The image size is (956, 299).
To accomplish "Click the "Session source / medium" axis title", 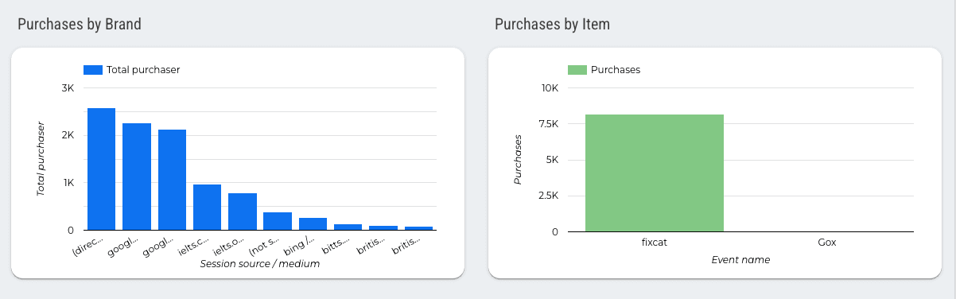I will point(260,264).
